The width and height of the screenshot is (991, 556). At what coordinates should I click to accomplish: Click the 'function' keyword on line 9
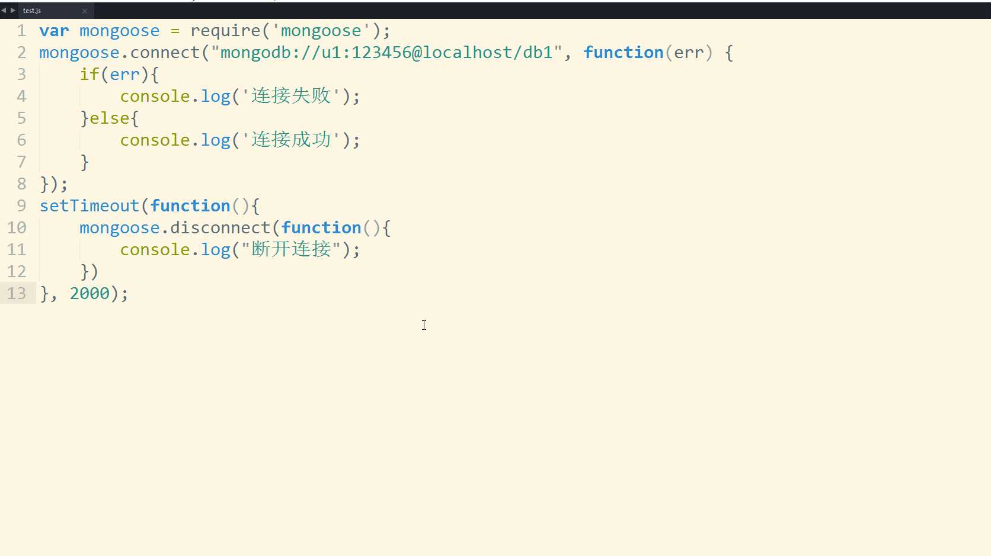[x=190, y=206]
